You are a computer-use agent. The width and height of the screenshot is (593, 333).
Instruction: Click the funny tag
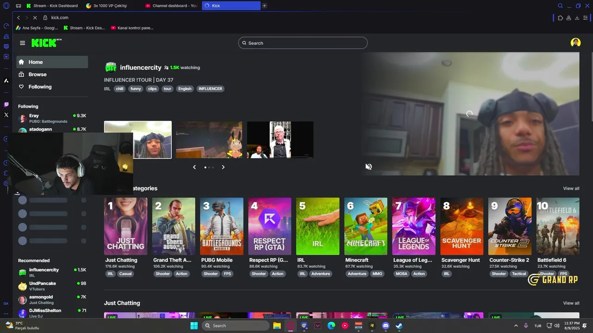click(136, 89)
